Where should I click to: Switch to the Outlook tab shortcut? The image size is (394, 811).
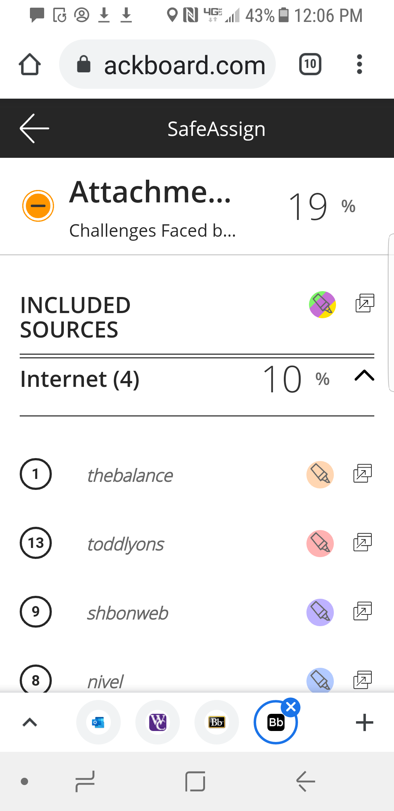[x=98, y=722]
